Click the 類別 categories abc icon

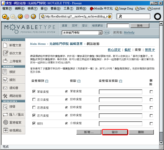click(x=5, y=80)
